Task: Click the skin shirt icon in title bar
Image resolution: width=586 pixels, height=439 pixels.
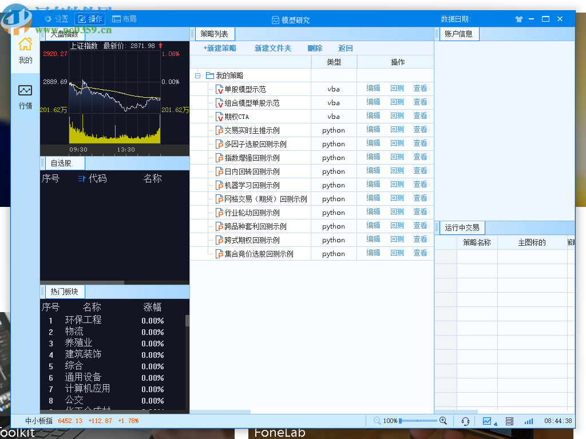Action: 518,19
